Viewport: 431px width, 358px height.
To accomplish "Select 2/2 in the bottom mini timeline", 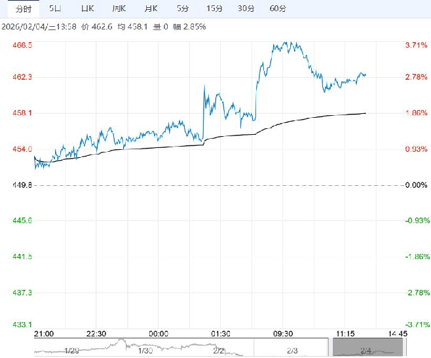I will pyautogui.click(x=219, y=349).
